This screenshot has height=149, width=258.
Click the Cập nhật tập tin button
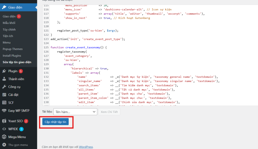pos(55,122)
